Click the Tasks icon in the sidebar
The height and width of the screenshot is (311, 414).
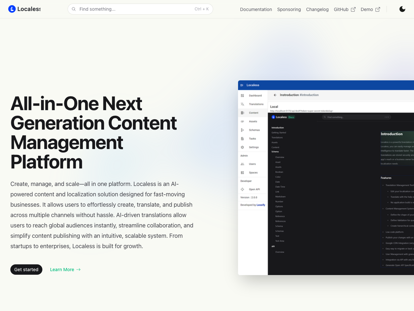[x=242, y=138]
